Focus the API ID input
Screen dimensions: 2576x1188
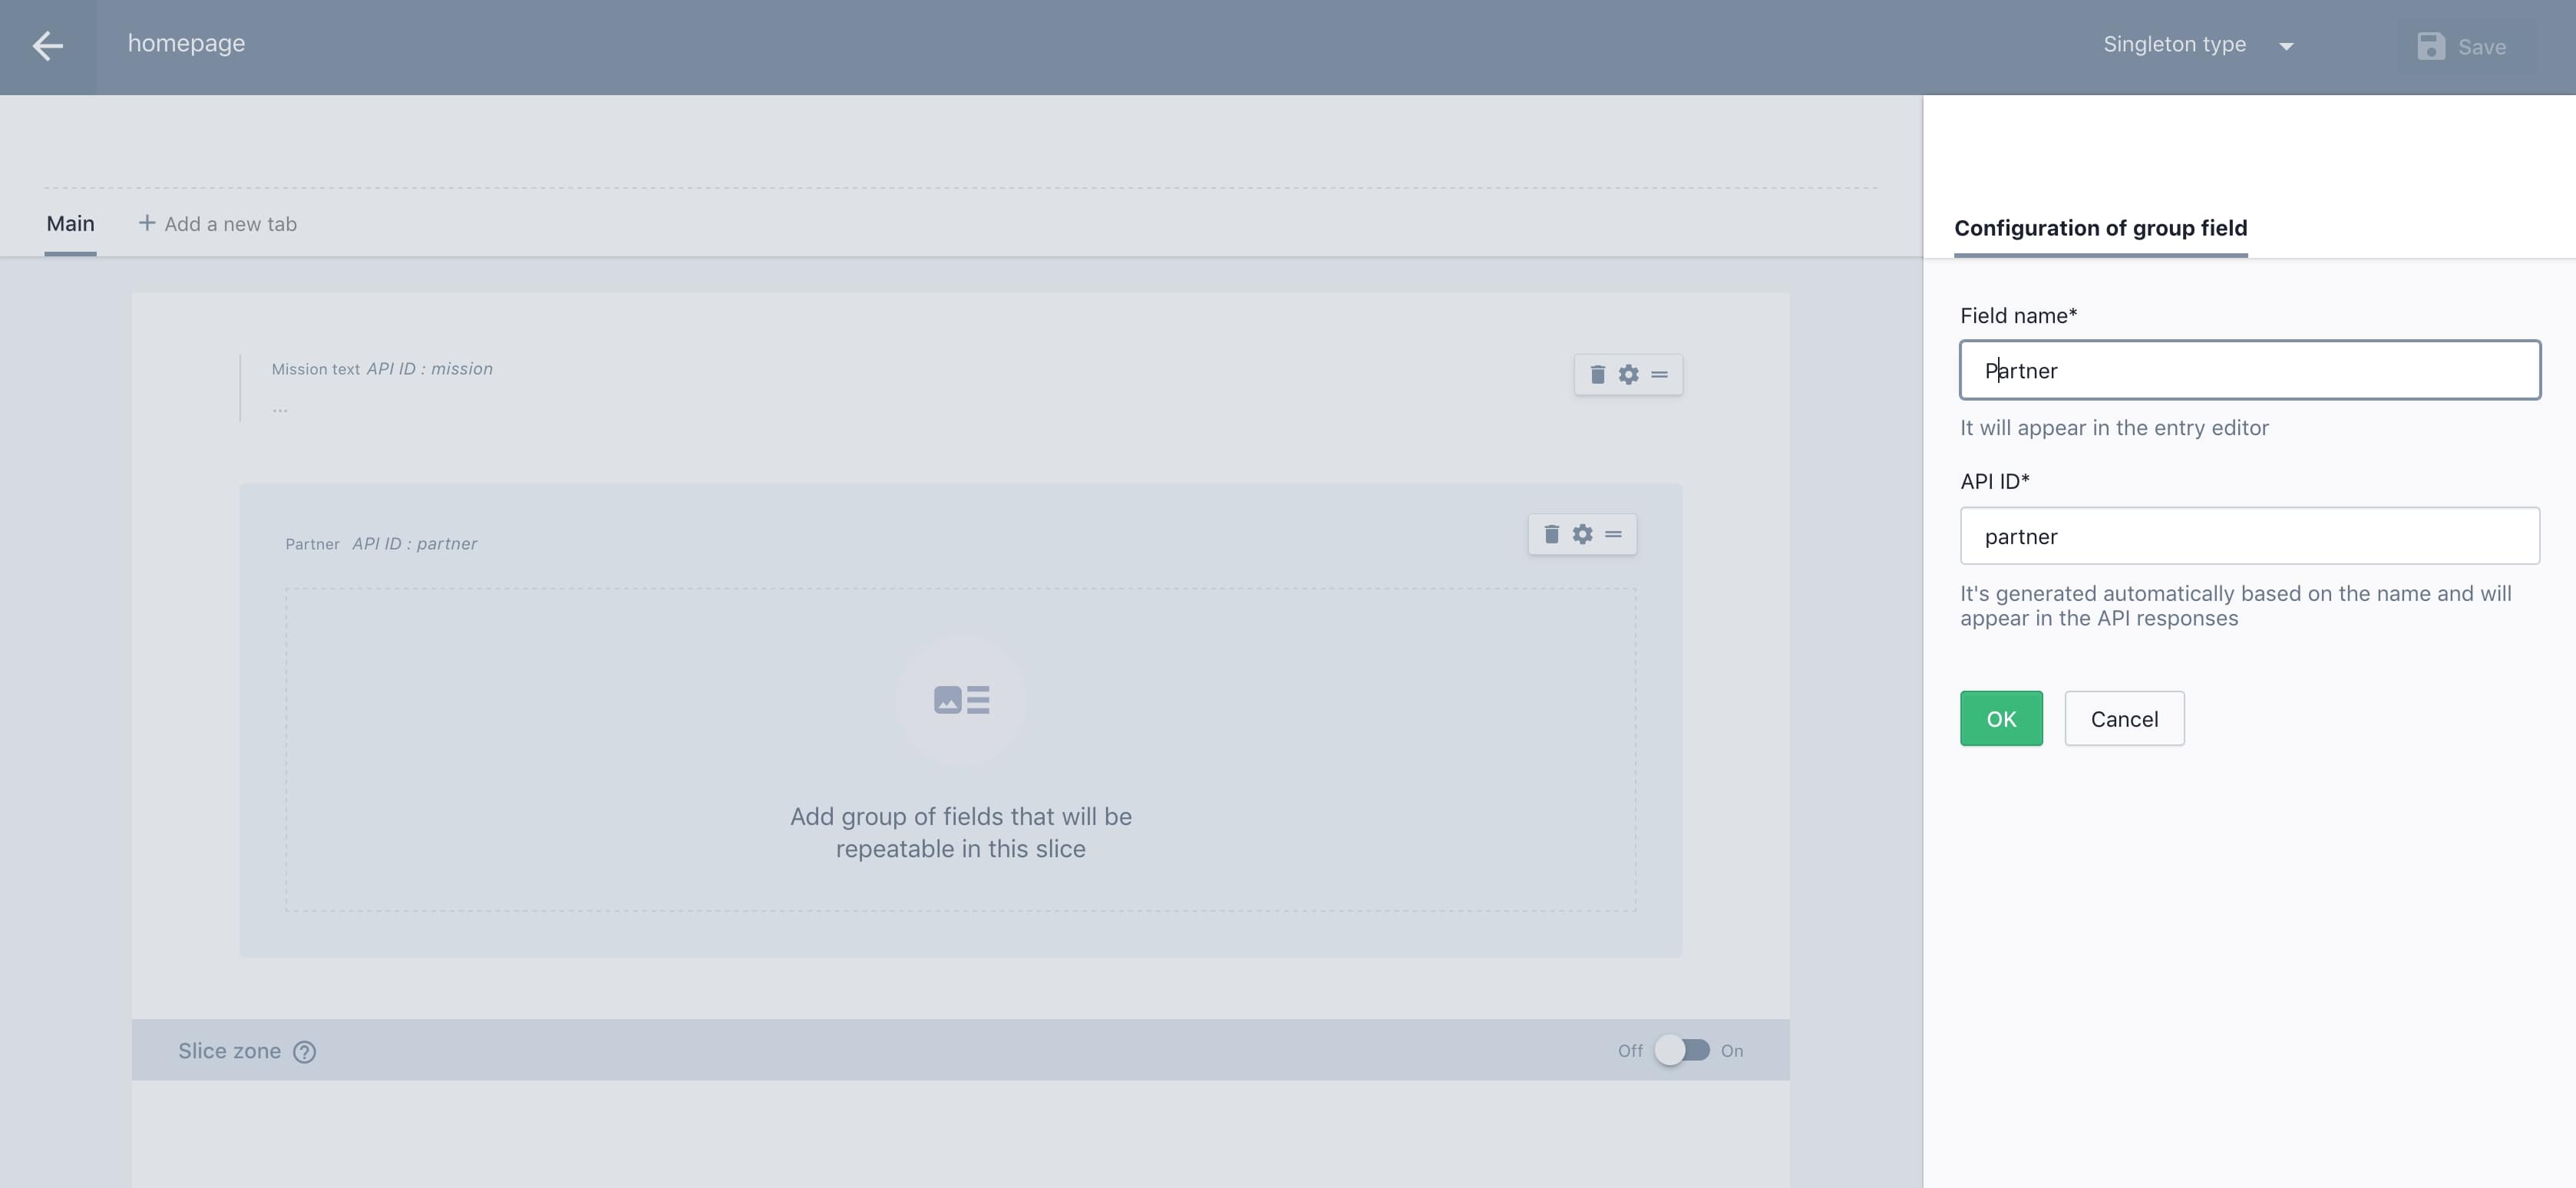(x=2249, y=536)
